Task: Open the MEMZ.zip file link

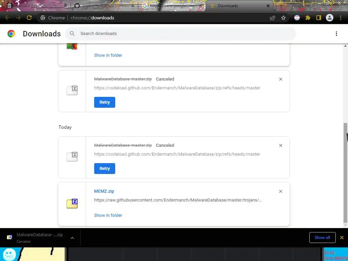Action: (x=104, y=191)
